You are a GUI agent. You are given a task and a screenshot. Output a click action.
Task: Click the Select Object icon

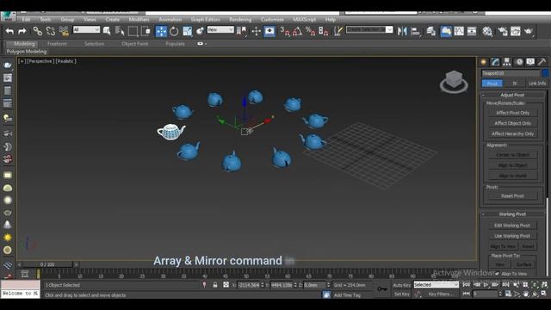(x=107, y=31)
